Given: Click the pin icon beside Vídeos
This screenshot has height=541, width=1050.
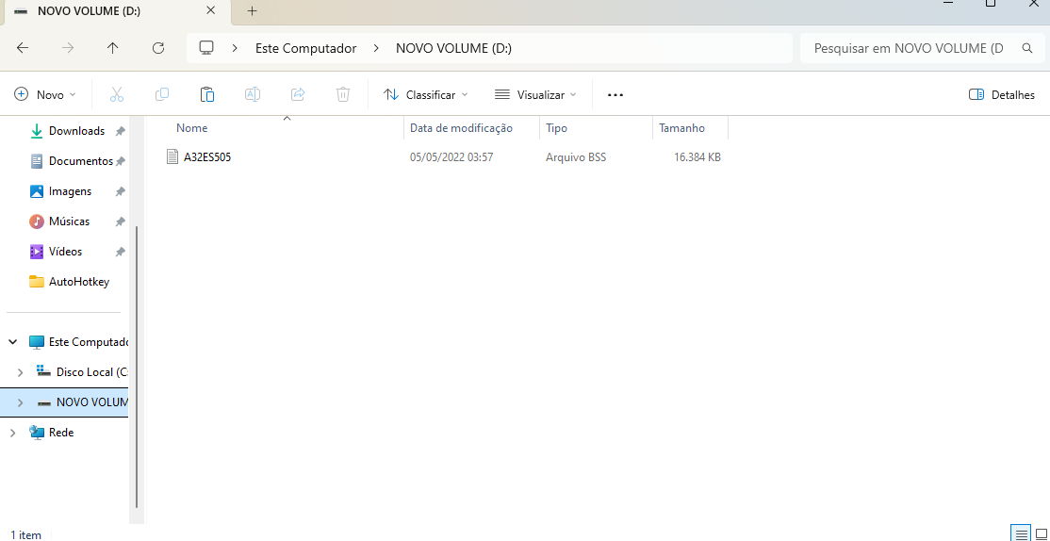Looking at the screenshot, I should [120, 252].
